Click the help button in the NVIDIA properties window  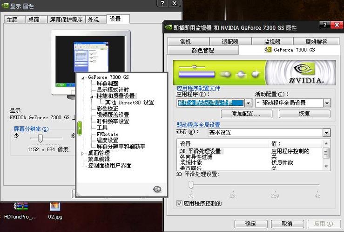tap(325, 25)
